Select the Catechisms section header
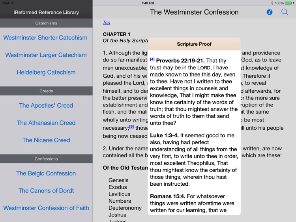296x222 pixels. [x=46, y=23]
